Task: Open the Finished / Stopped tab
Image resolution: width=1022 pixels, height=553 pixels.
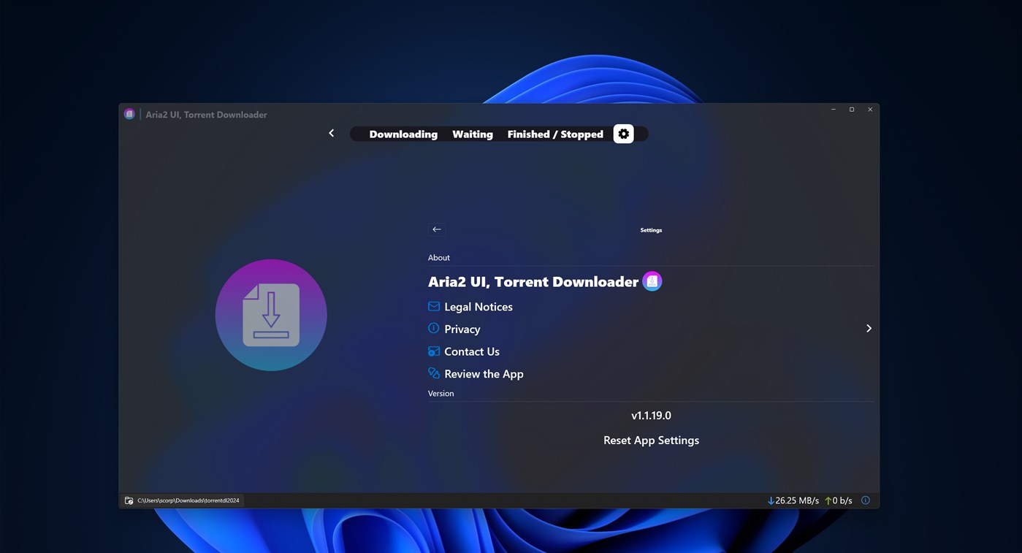Action: click(x=554, y=134)
